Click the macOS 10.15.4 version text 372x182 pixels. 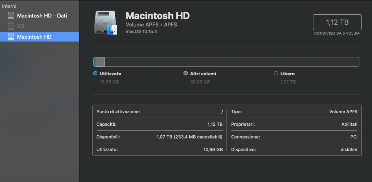tap(141, 32)
